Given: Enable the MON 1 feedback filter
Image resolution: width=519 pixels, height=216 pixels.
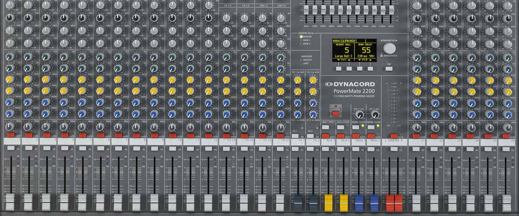Looking at the screenshot, I should (356, 127).
